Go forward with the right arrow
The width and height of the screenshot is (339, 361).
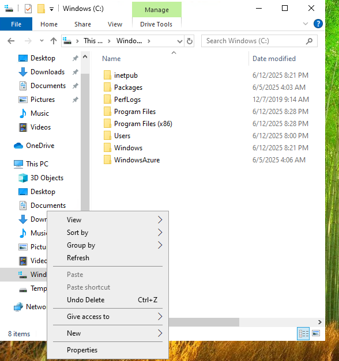(28, 41)
